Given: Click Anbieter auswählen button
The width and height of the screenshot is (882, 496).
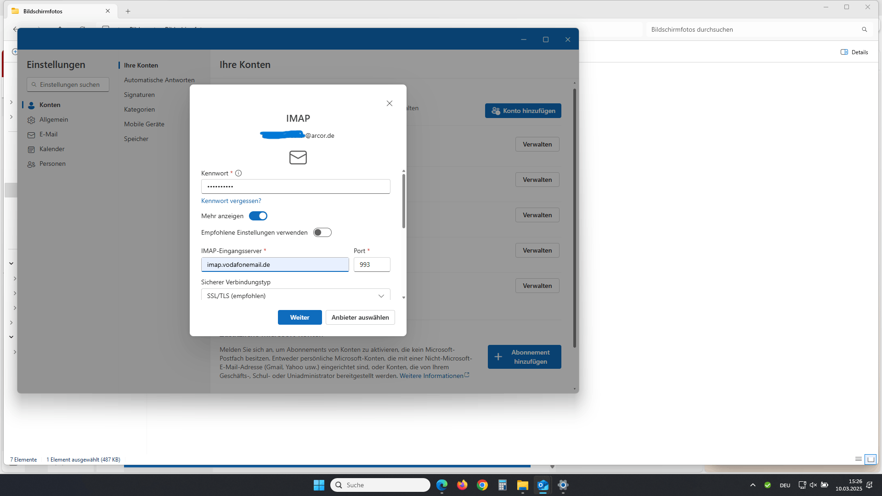Looking at the screenshot, I should point(360,317).
